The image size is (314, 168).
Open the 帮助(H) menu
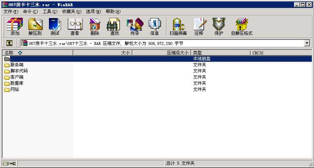tap(113, 12)
